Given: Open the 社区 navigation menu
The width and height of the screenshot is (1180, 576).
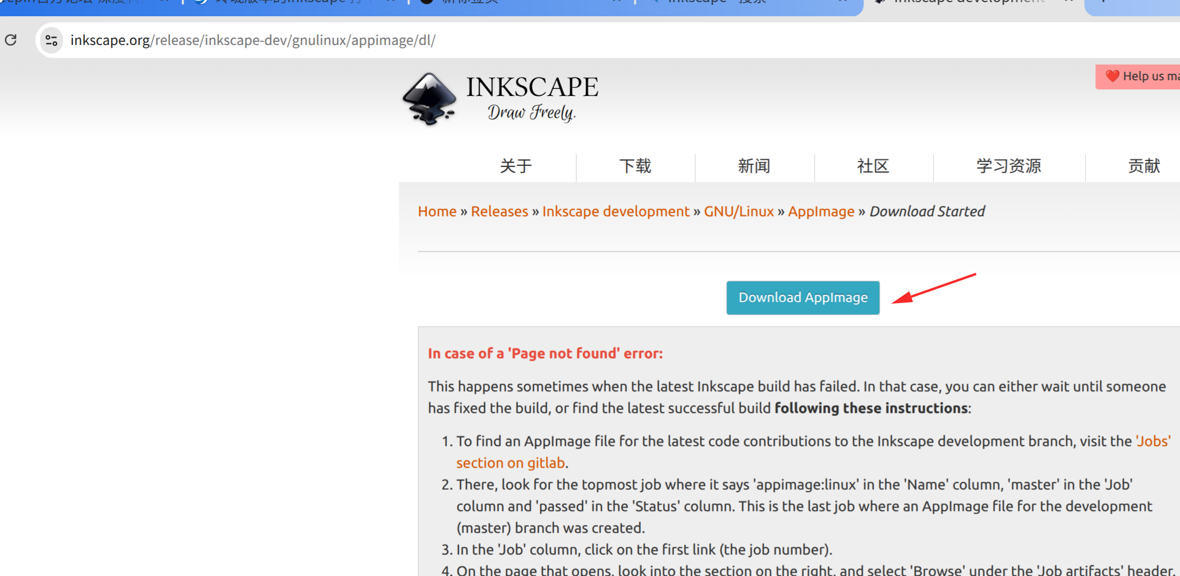Looking at the screenshot, I should (873, 166).
